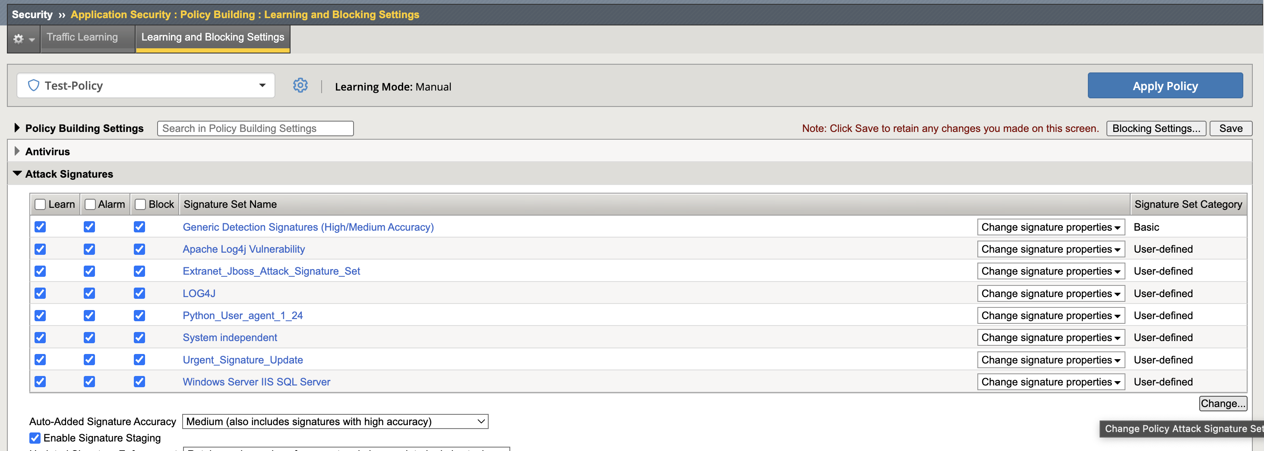This screenshot has height=451, width=1264.
Task: Open Urgent_Signature_Update link
Action: [243, 360]
